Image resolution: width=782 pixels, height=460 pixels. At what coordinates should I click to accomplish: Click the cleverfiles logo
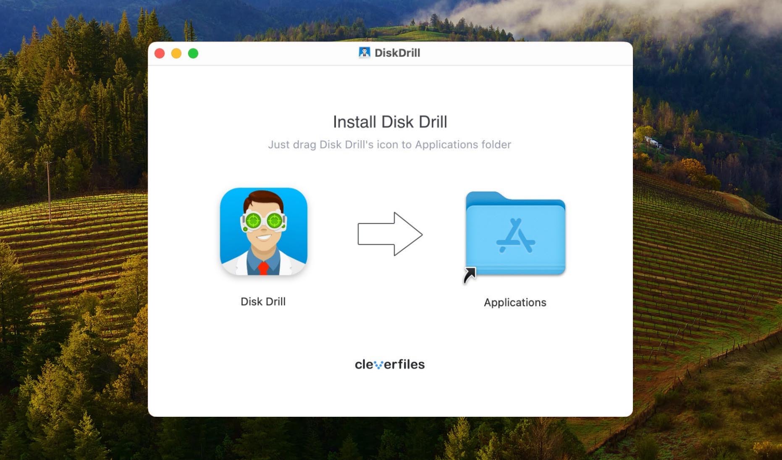pyautogui.click(x=390, y=364)
